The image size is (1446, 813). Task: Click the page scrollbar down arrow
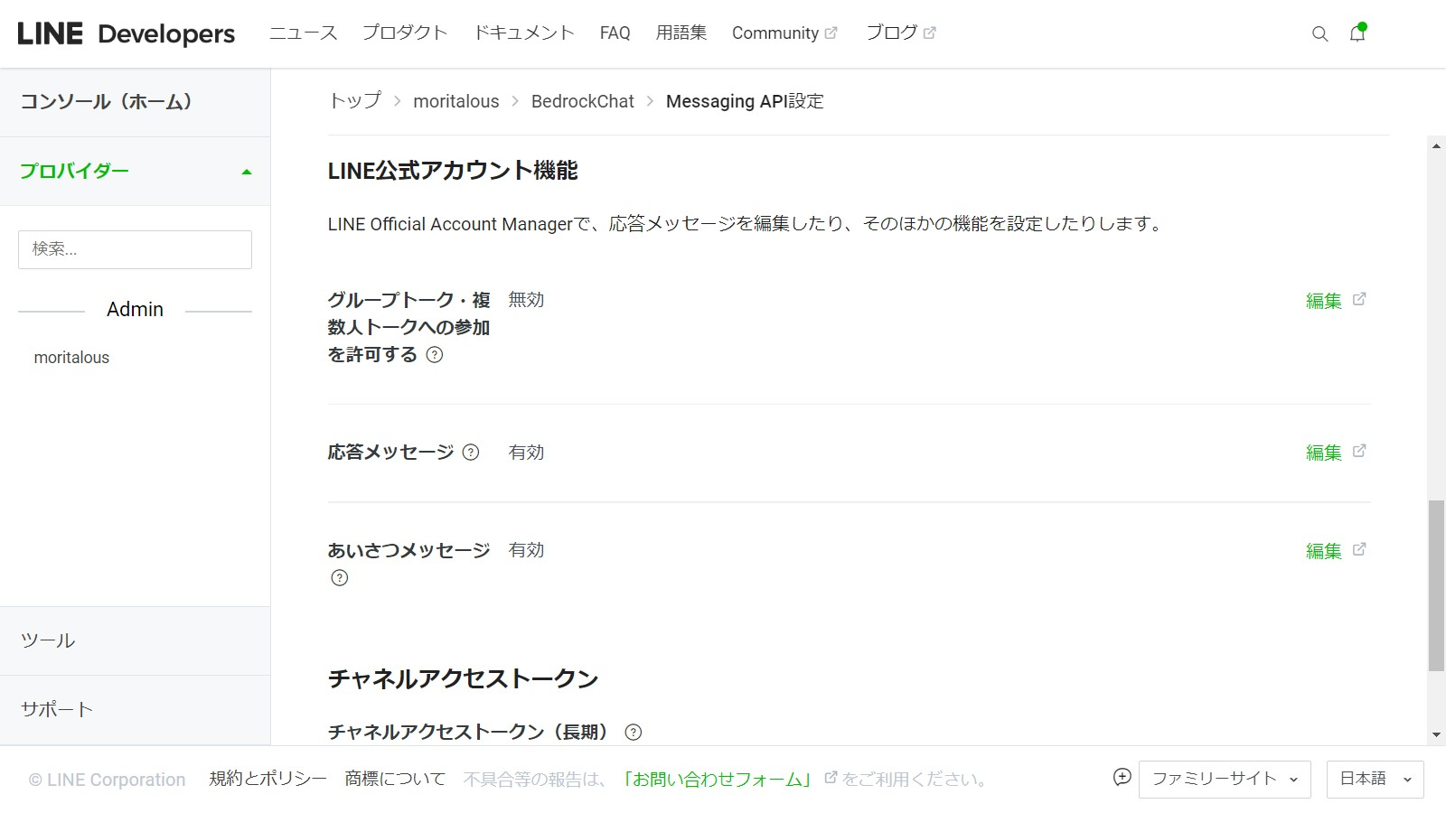(x=1436, y=735)
